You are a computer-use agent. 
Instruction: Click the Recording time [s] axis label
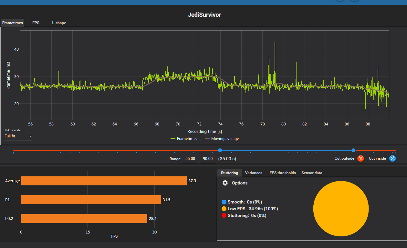pyautogui.click(x=204, y=132)
